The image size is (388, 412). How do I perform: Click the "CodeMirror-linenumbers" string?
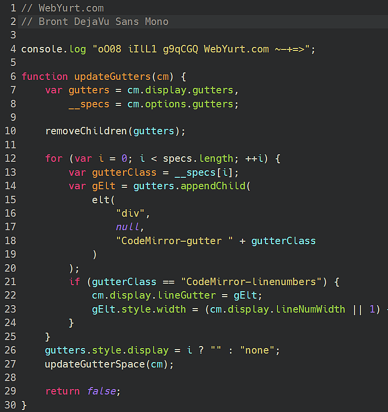251,282
